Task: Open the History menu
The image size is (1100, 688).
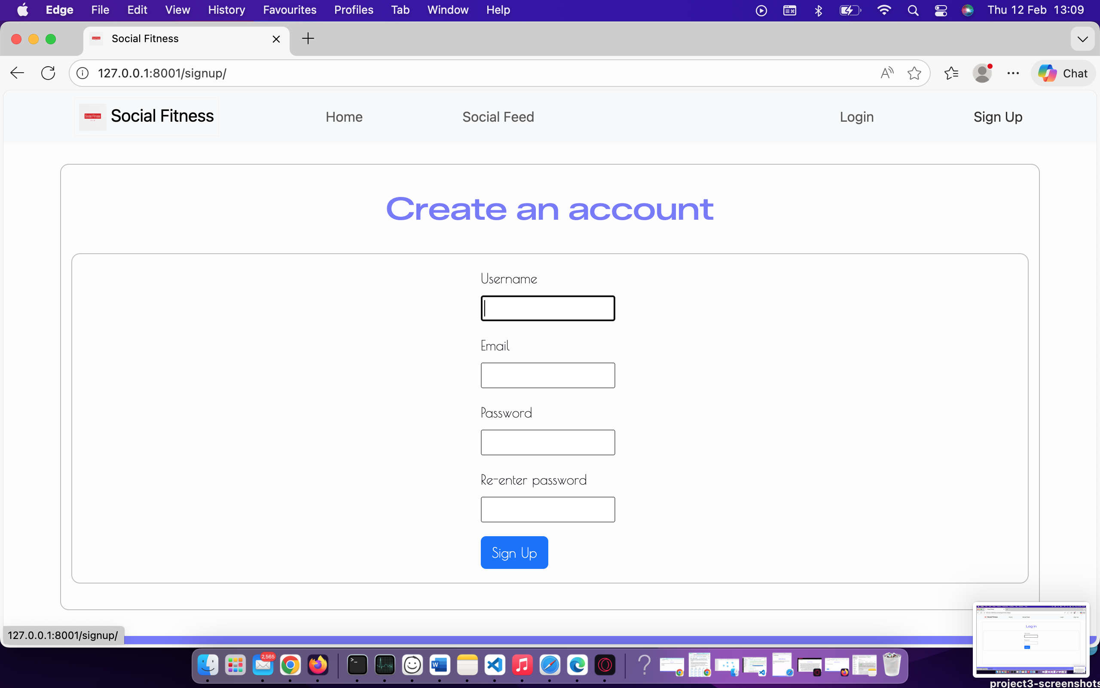Action: pos(226,9)
